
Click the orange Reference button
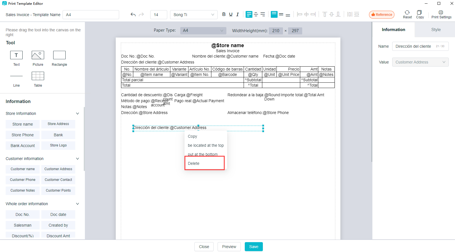pyautogui.click(x=381, y=15)
